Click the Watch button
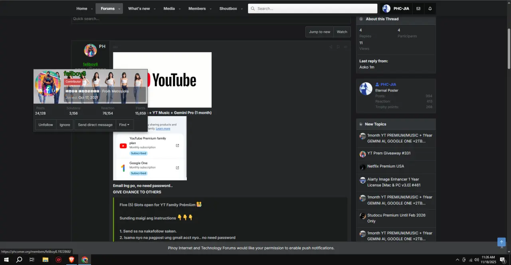The height and width of the screenshot is (265, 511). click(x=342, y=32)
